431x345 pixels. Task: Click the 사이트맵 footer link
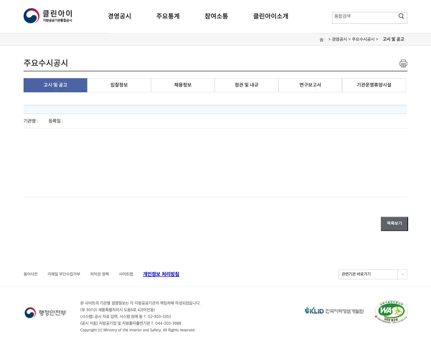click(x=126, y=274)
